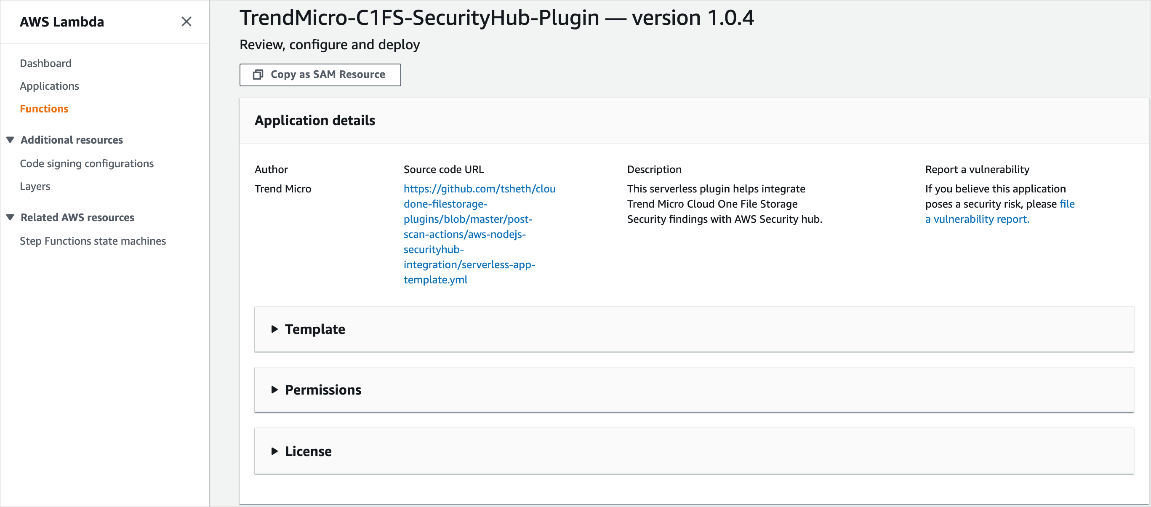The image size is (1151, 507).
Task: Click the Template section heading
Action: (314, 329)
